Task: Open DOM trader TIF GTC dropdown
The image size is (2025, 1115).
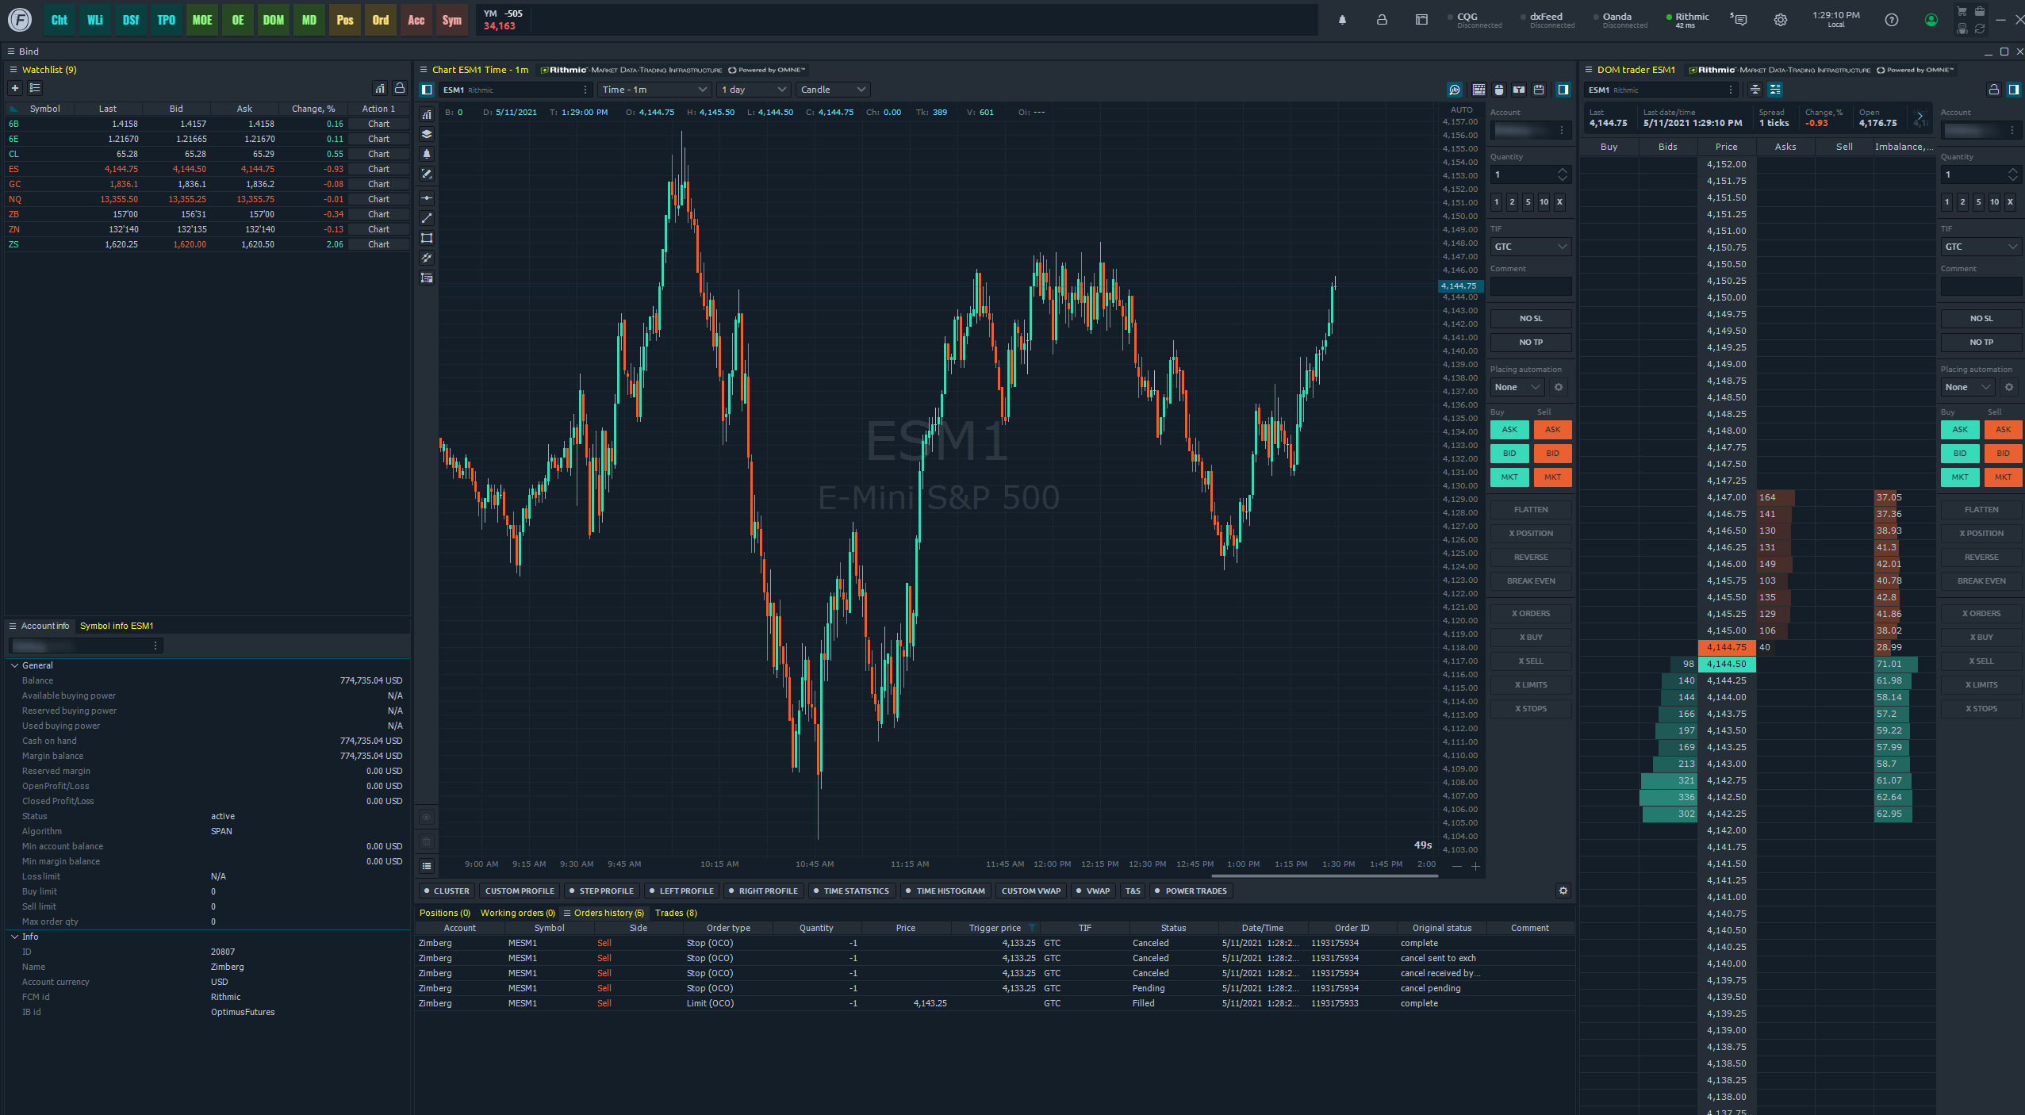Action: coord(1981,247)
